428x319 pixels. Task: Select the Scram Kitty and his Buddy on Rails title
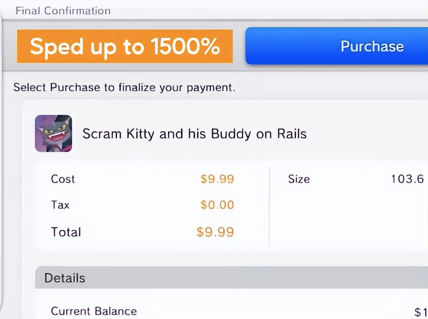pos(194,134)
